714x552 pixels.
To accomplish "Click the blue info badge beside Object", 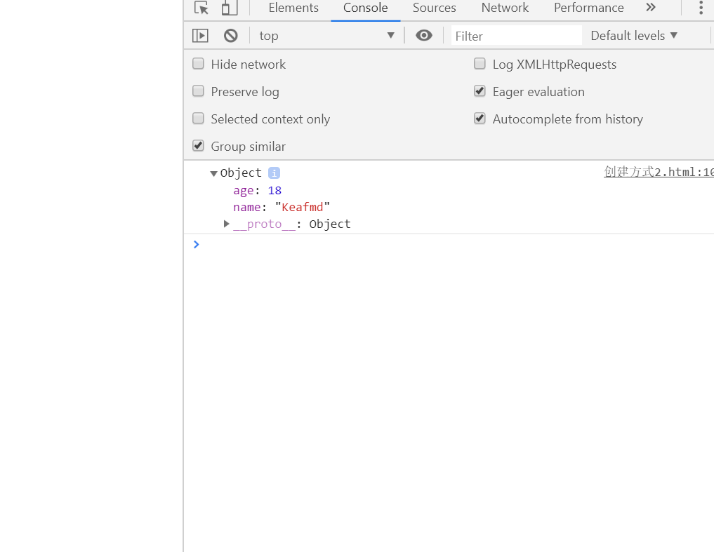I will click(x=274, y=173).
